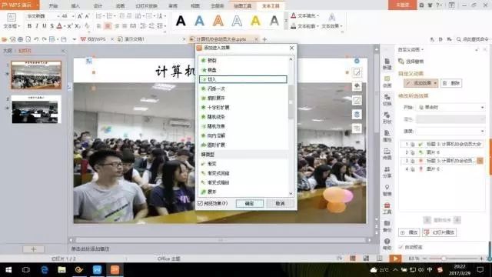Click the Undo icon in quick toolbar
The image size is (492, 277).
click(x=36, y=39)
